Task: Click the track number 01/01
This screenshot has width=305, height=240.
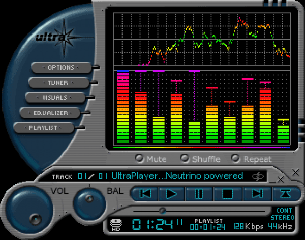Action: click(x=93, y=176)
